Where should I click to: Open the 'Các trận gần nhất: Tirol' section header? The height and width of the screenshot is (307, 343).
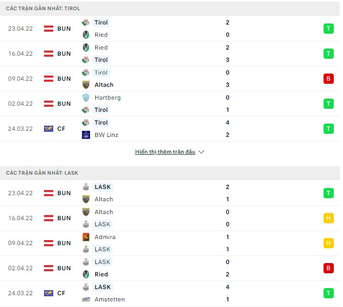click(43, 9)
